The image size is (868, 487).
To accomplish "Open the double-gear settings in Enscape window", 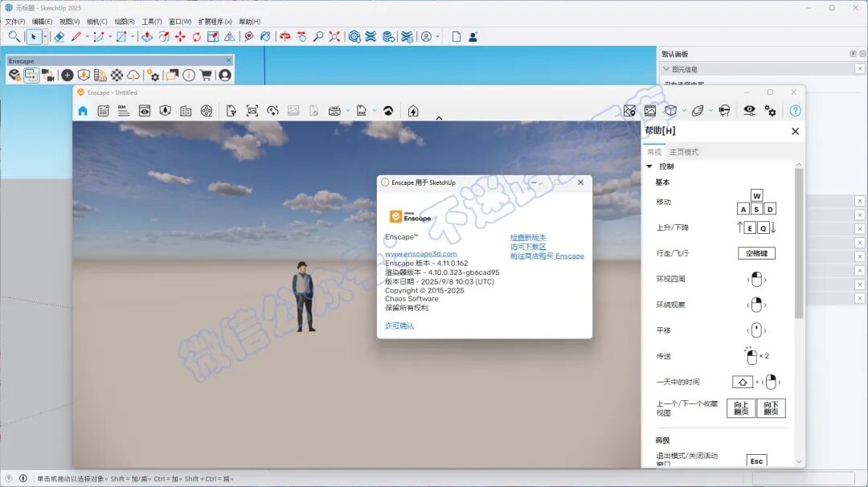I will (x=770, y=111).
